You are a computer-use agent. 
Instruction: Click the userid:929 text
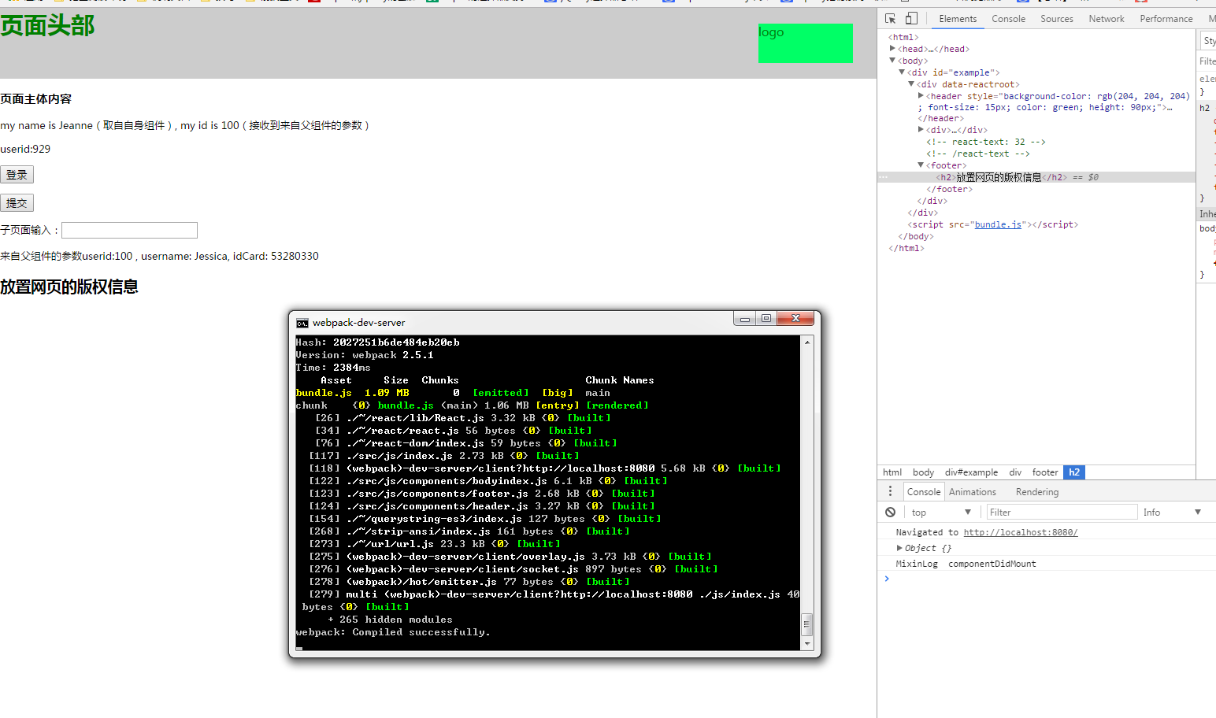[25, 149]
